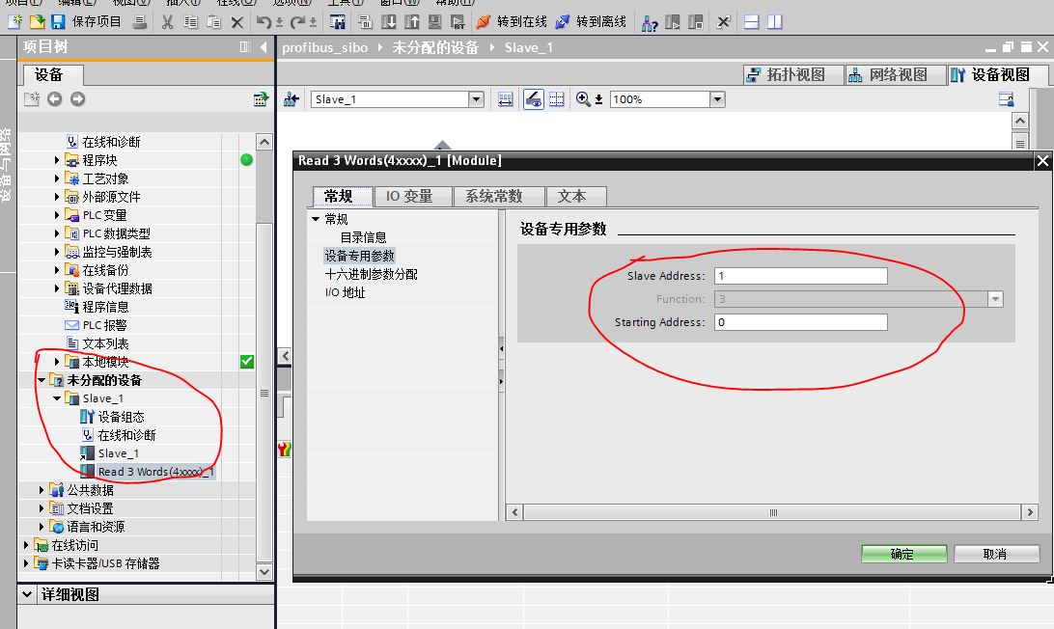Delete selection with the X icon after paste
The height and width of the screenshot is (629, 1054).
237,22
